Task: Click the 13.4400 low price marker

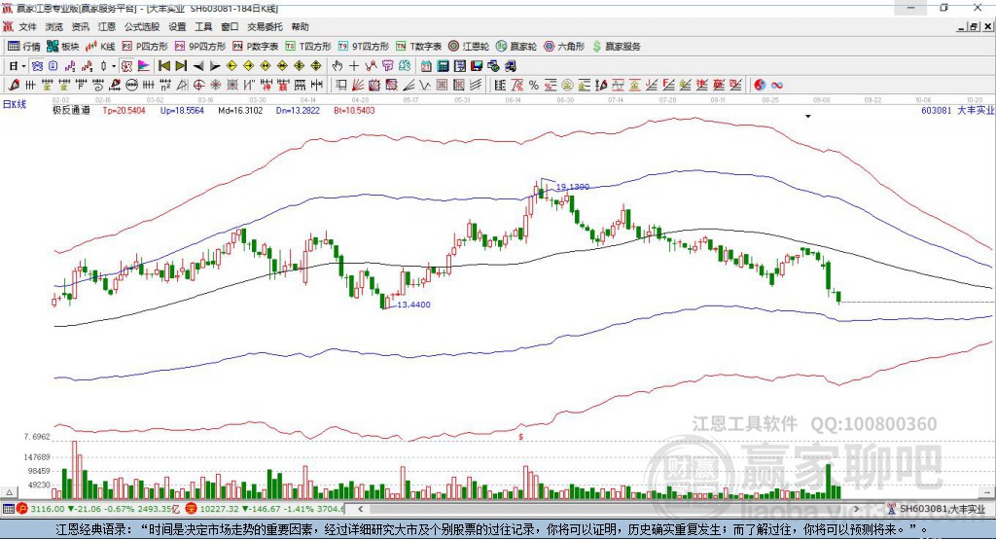Action: coord(413,305)
